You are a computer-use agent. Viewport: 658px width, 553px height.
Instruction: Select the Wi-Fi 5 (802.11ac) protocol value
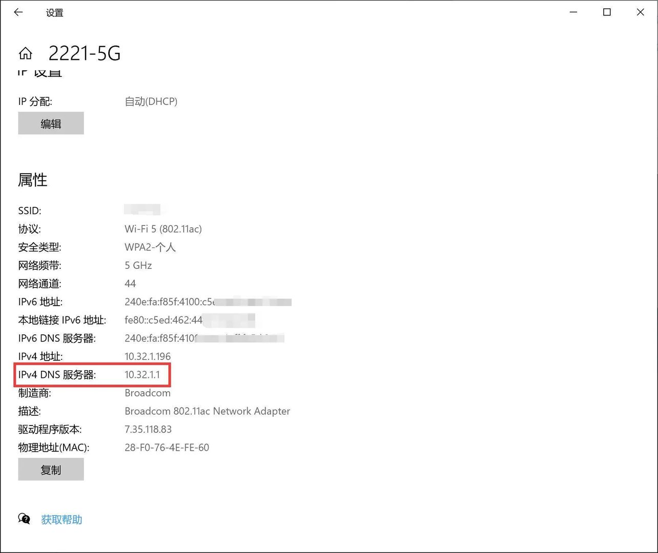coord(163,229)
